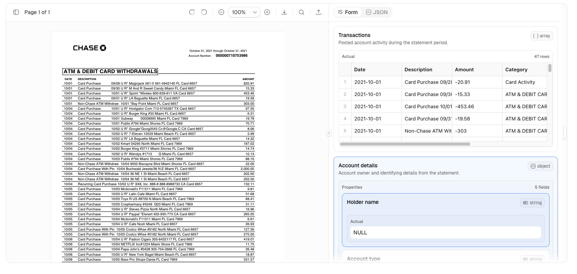Click string badge beside Holder name
The image size is (577, 274).
532,203
